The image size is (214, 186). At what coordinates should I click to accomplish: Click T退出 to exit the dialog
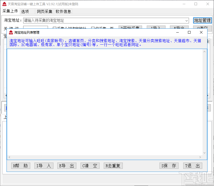click(x=193, y=166)
